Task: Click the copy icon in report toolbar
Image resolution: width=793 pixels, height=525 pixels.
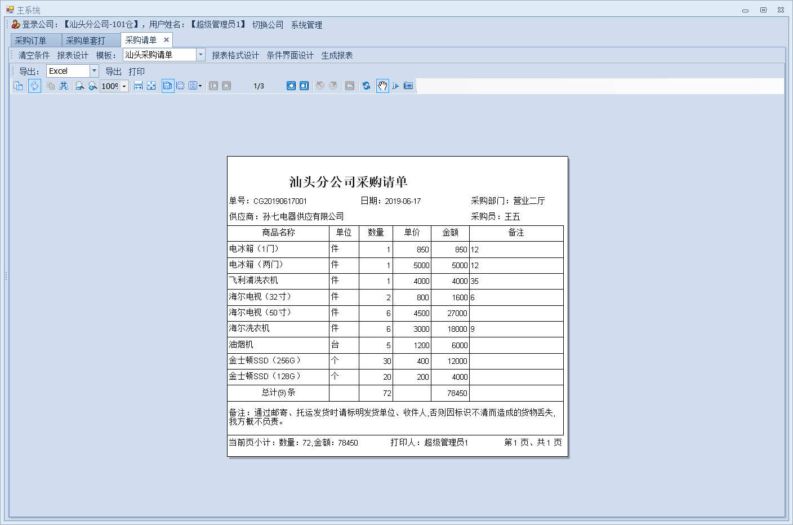Action: coord(51,86)
